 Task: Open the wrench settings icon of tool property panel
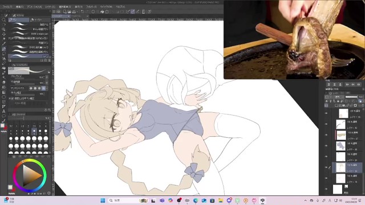point(49,110)
